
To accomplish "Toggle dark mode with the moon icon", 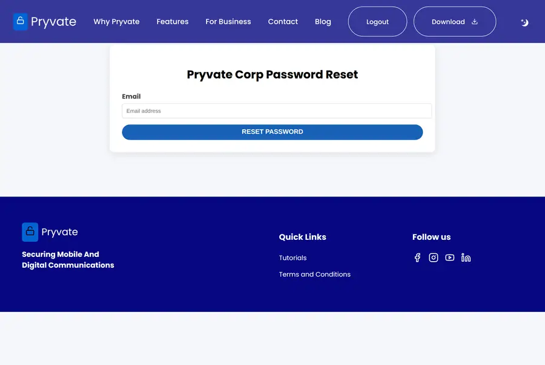I will pyautogui.click(x=524, y=22).
